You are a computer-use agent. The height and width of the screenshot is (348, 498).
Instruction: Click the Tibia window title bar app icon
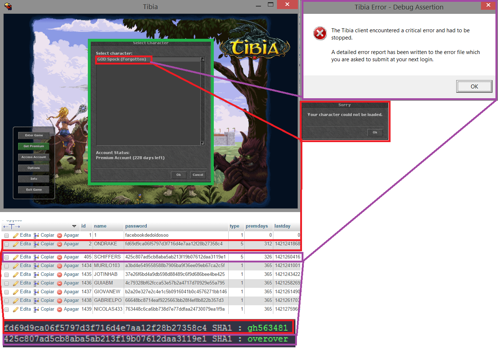pos(8,7)
